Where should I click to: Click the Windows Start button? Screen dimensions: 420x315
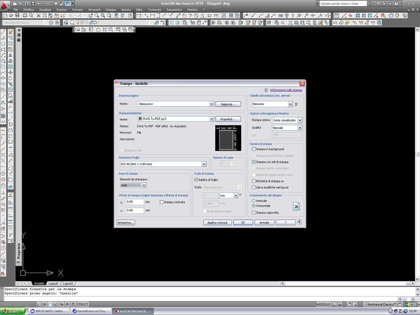[x=12, y=311]
